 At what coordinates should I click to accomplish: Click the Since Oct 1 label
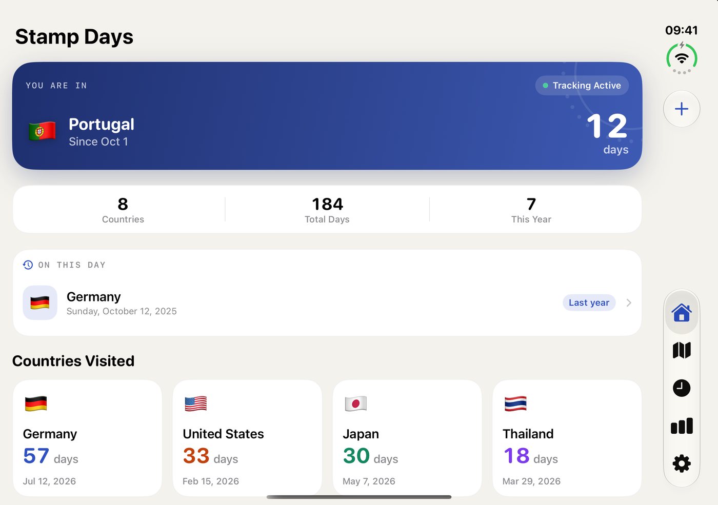pyautogui.click(x=98, y=142)
